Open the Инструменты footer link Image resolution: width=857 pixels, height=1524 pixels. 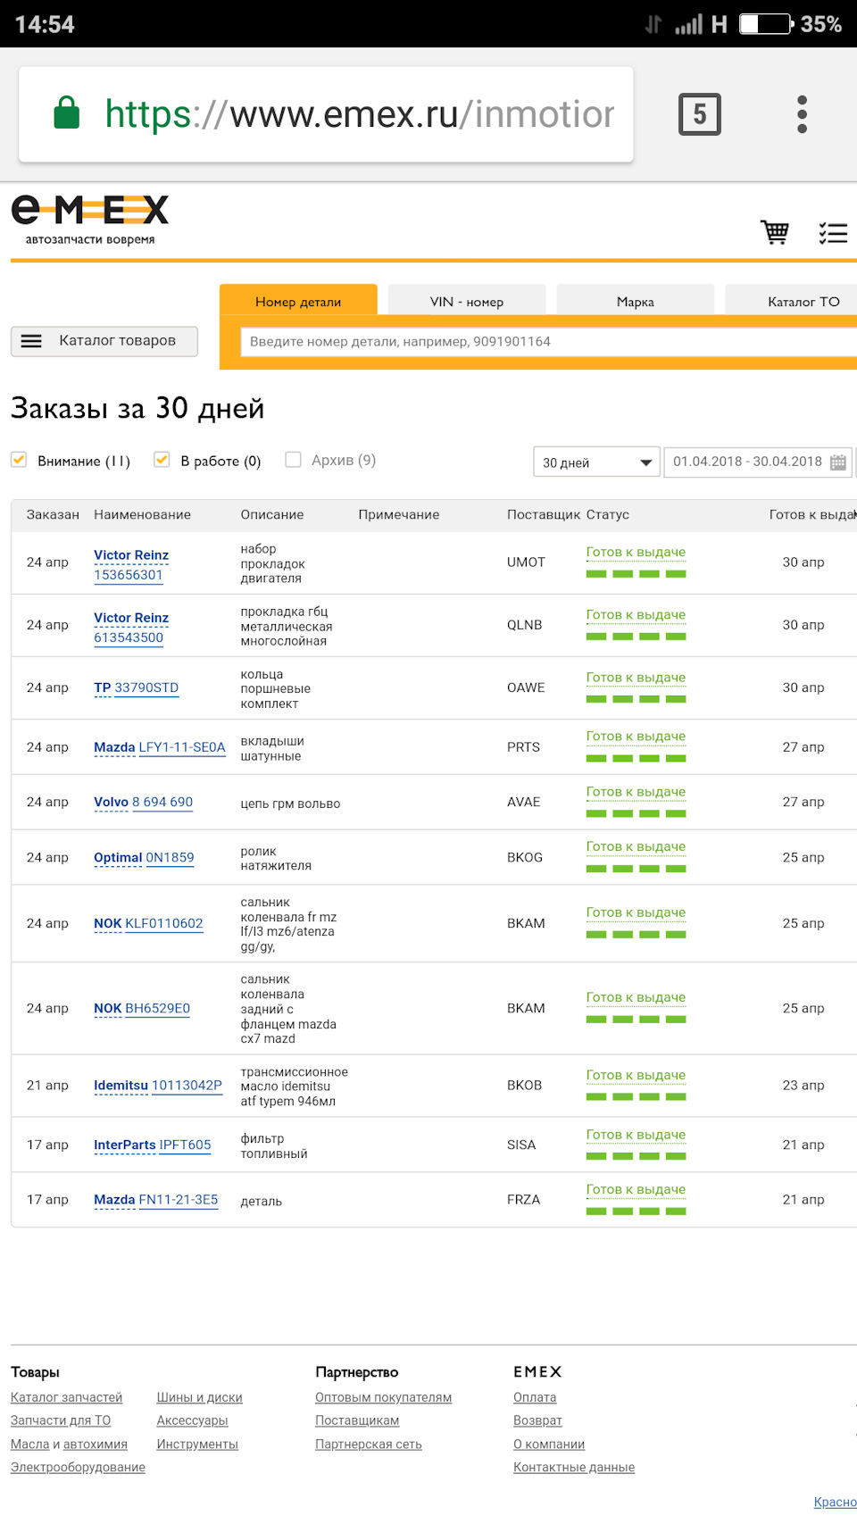(197, 1444)
